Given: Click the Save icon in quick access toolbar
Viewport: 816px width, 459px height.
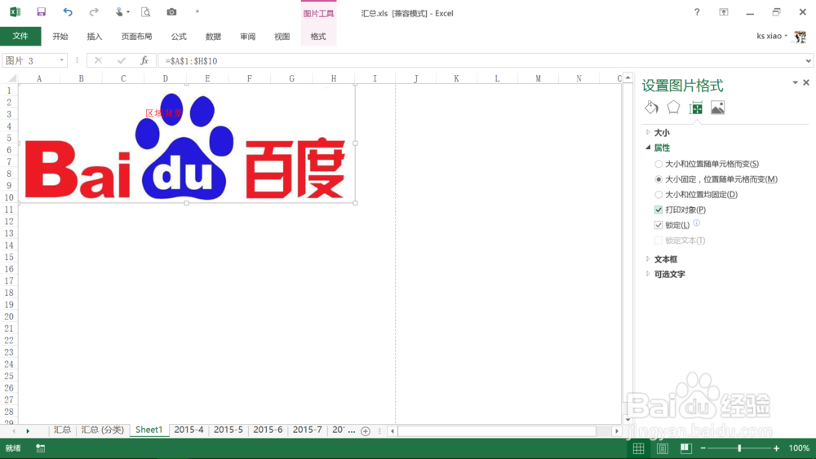Looking at the screenshot, I should click(x=41, y=12).
